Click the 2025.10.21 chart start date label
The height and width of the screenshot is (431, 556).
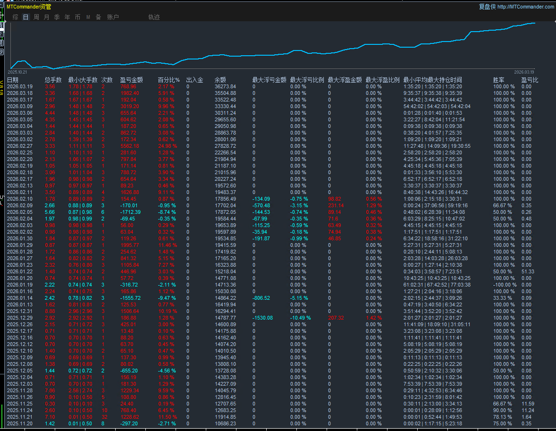coord(18,72)
